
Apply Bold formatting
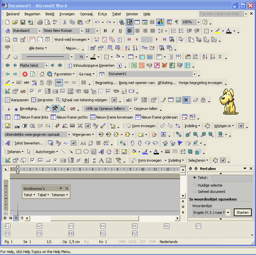[105, 31]
